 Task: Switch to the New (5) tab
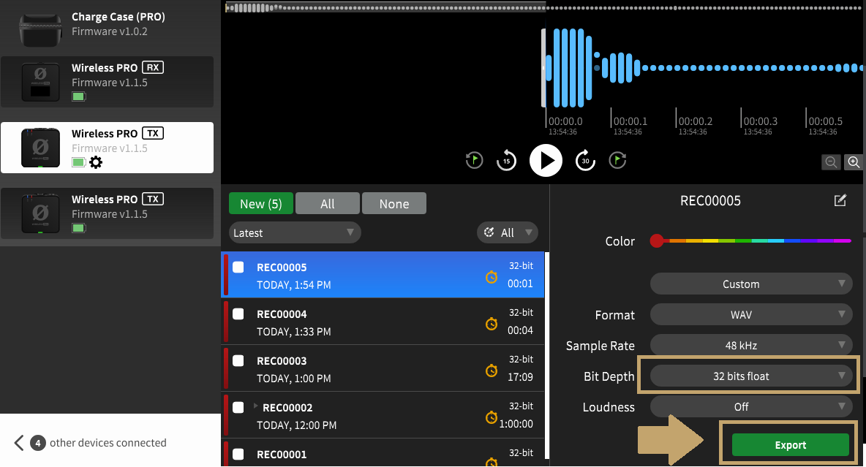(x=261, y=203)
